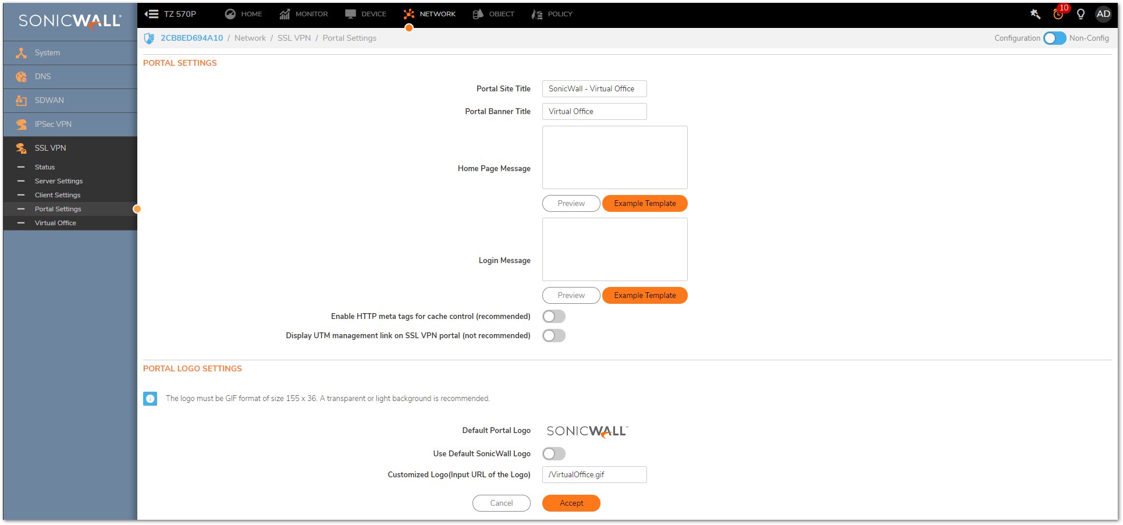This screenshot has width=1123, height=525.
Task: Expand the IPSec VPN sidebar section
Action: 53,125
